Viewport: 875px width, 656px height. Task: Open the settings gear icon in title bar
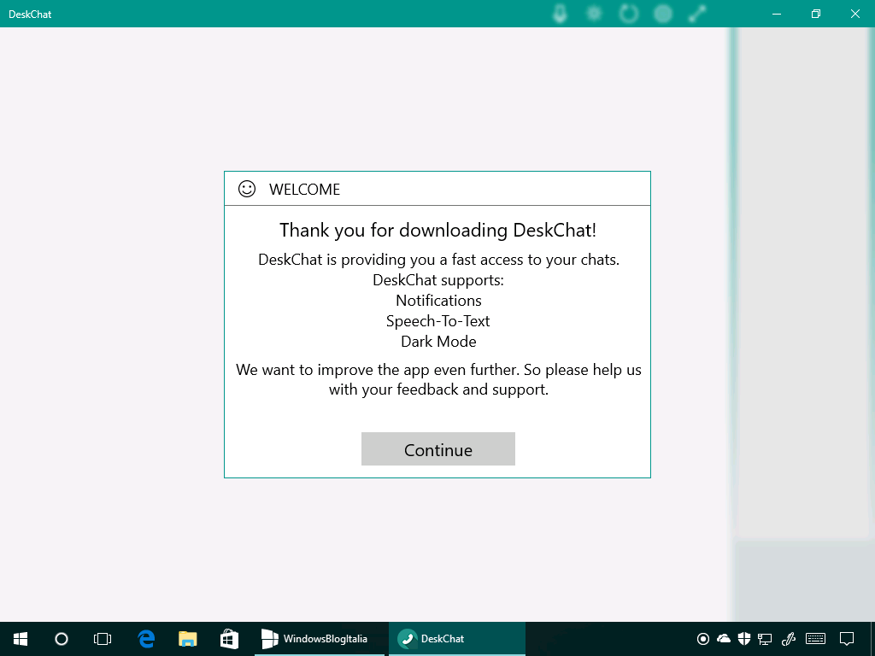pos(595,14)
